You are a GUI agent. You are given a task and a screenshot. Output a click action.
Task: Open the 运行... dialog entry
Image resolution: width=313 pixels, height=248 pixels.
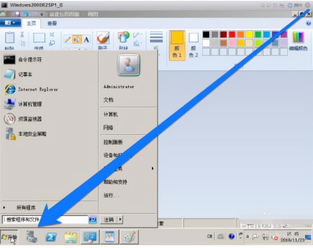pos(111,195)
